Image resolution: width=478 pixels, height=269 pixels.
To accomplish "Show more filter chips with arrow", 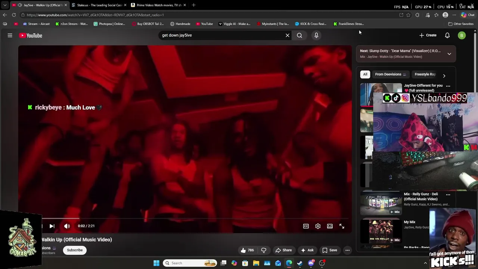I will 444,76.
